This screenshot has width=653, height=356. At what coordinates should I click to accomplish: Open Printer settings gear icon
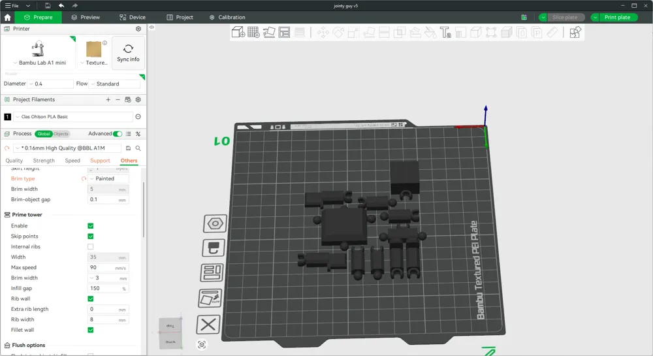click(x=138, y=29)
